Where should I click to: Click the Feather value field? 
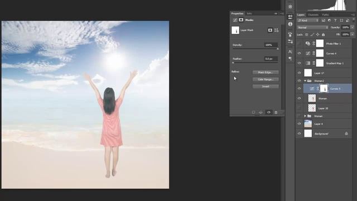click(271, 59)
